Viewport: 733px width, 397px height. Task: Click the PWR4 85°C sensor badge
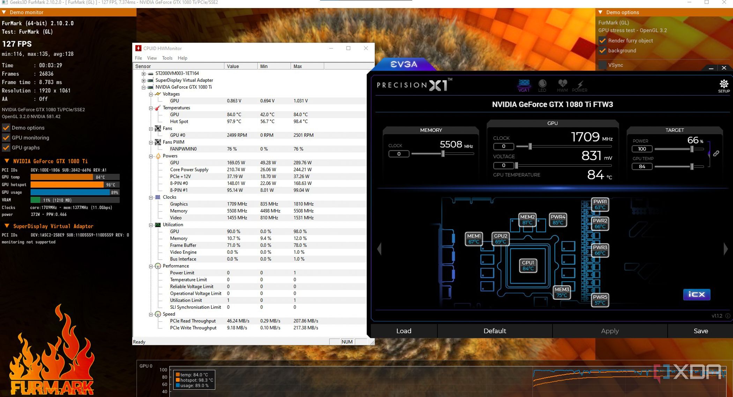558,220
